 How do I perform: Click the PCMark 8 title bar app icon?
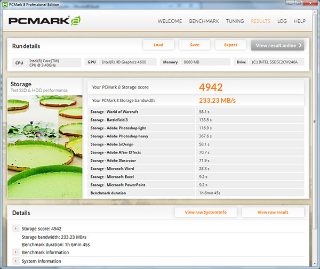coord(5,4)
